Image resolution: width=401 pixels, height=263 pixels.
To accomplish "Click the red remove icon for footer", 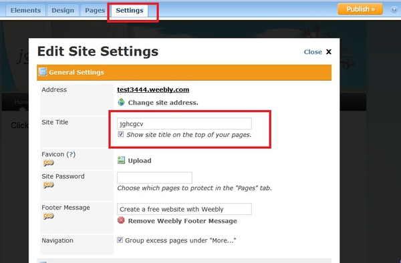I will (x=121, y=220).
